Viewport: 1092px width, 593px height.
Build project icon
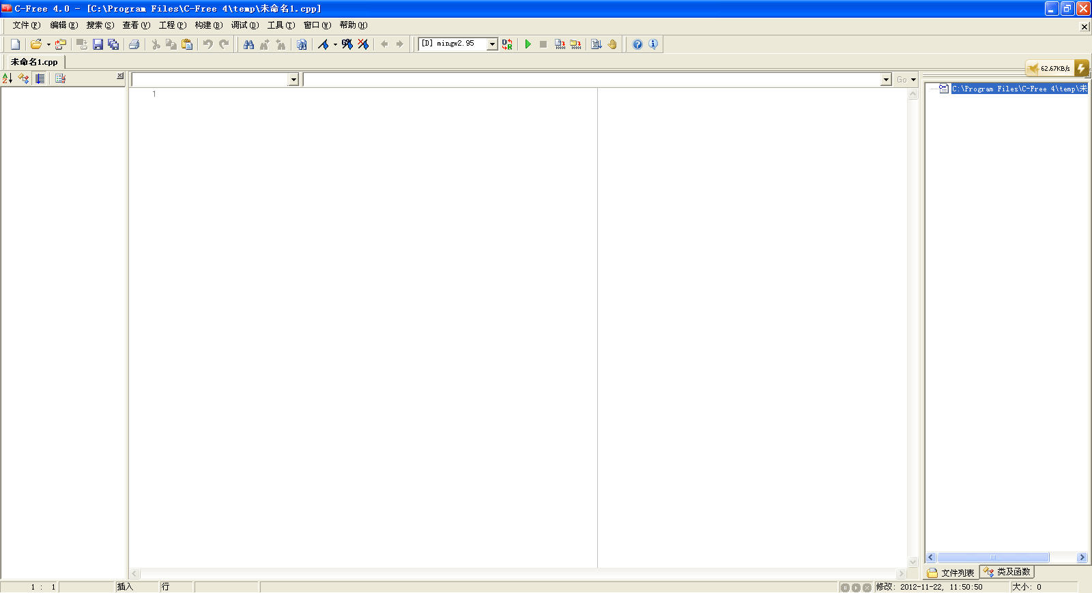pyautogui.click(x=575, y=44)
